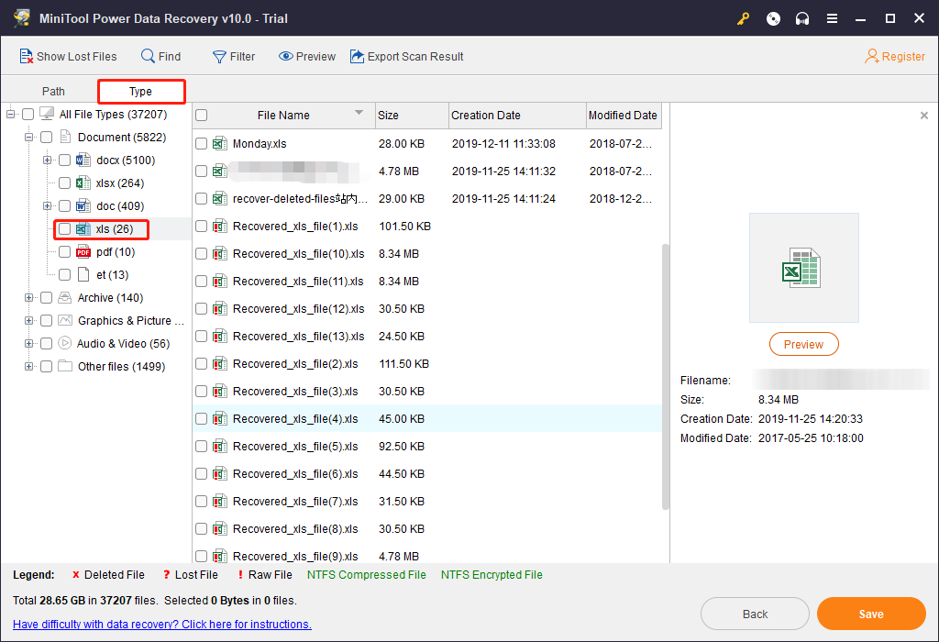
Task: Select Recovered_xls_file(9).xls row
Action: [x=427, y=556]
